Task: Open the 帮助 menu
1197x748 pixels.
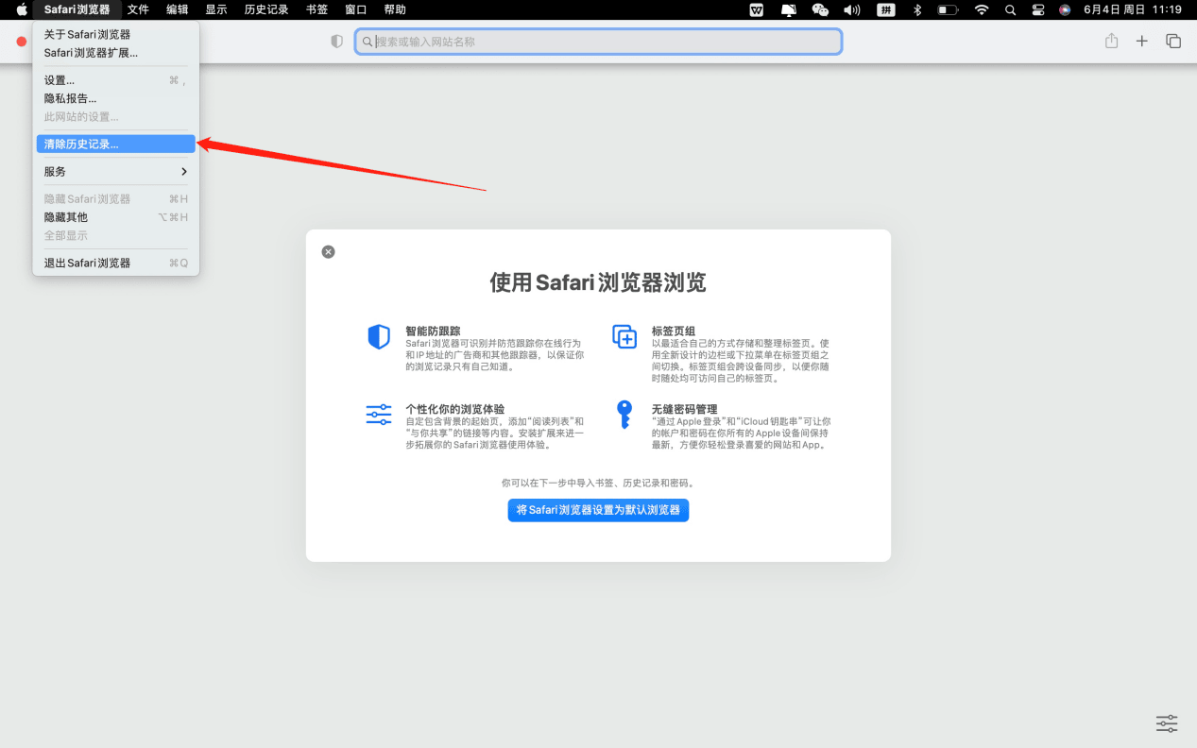Action: point(395,9)
